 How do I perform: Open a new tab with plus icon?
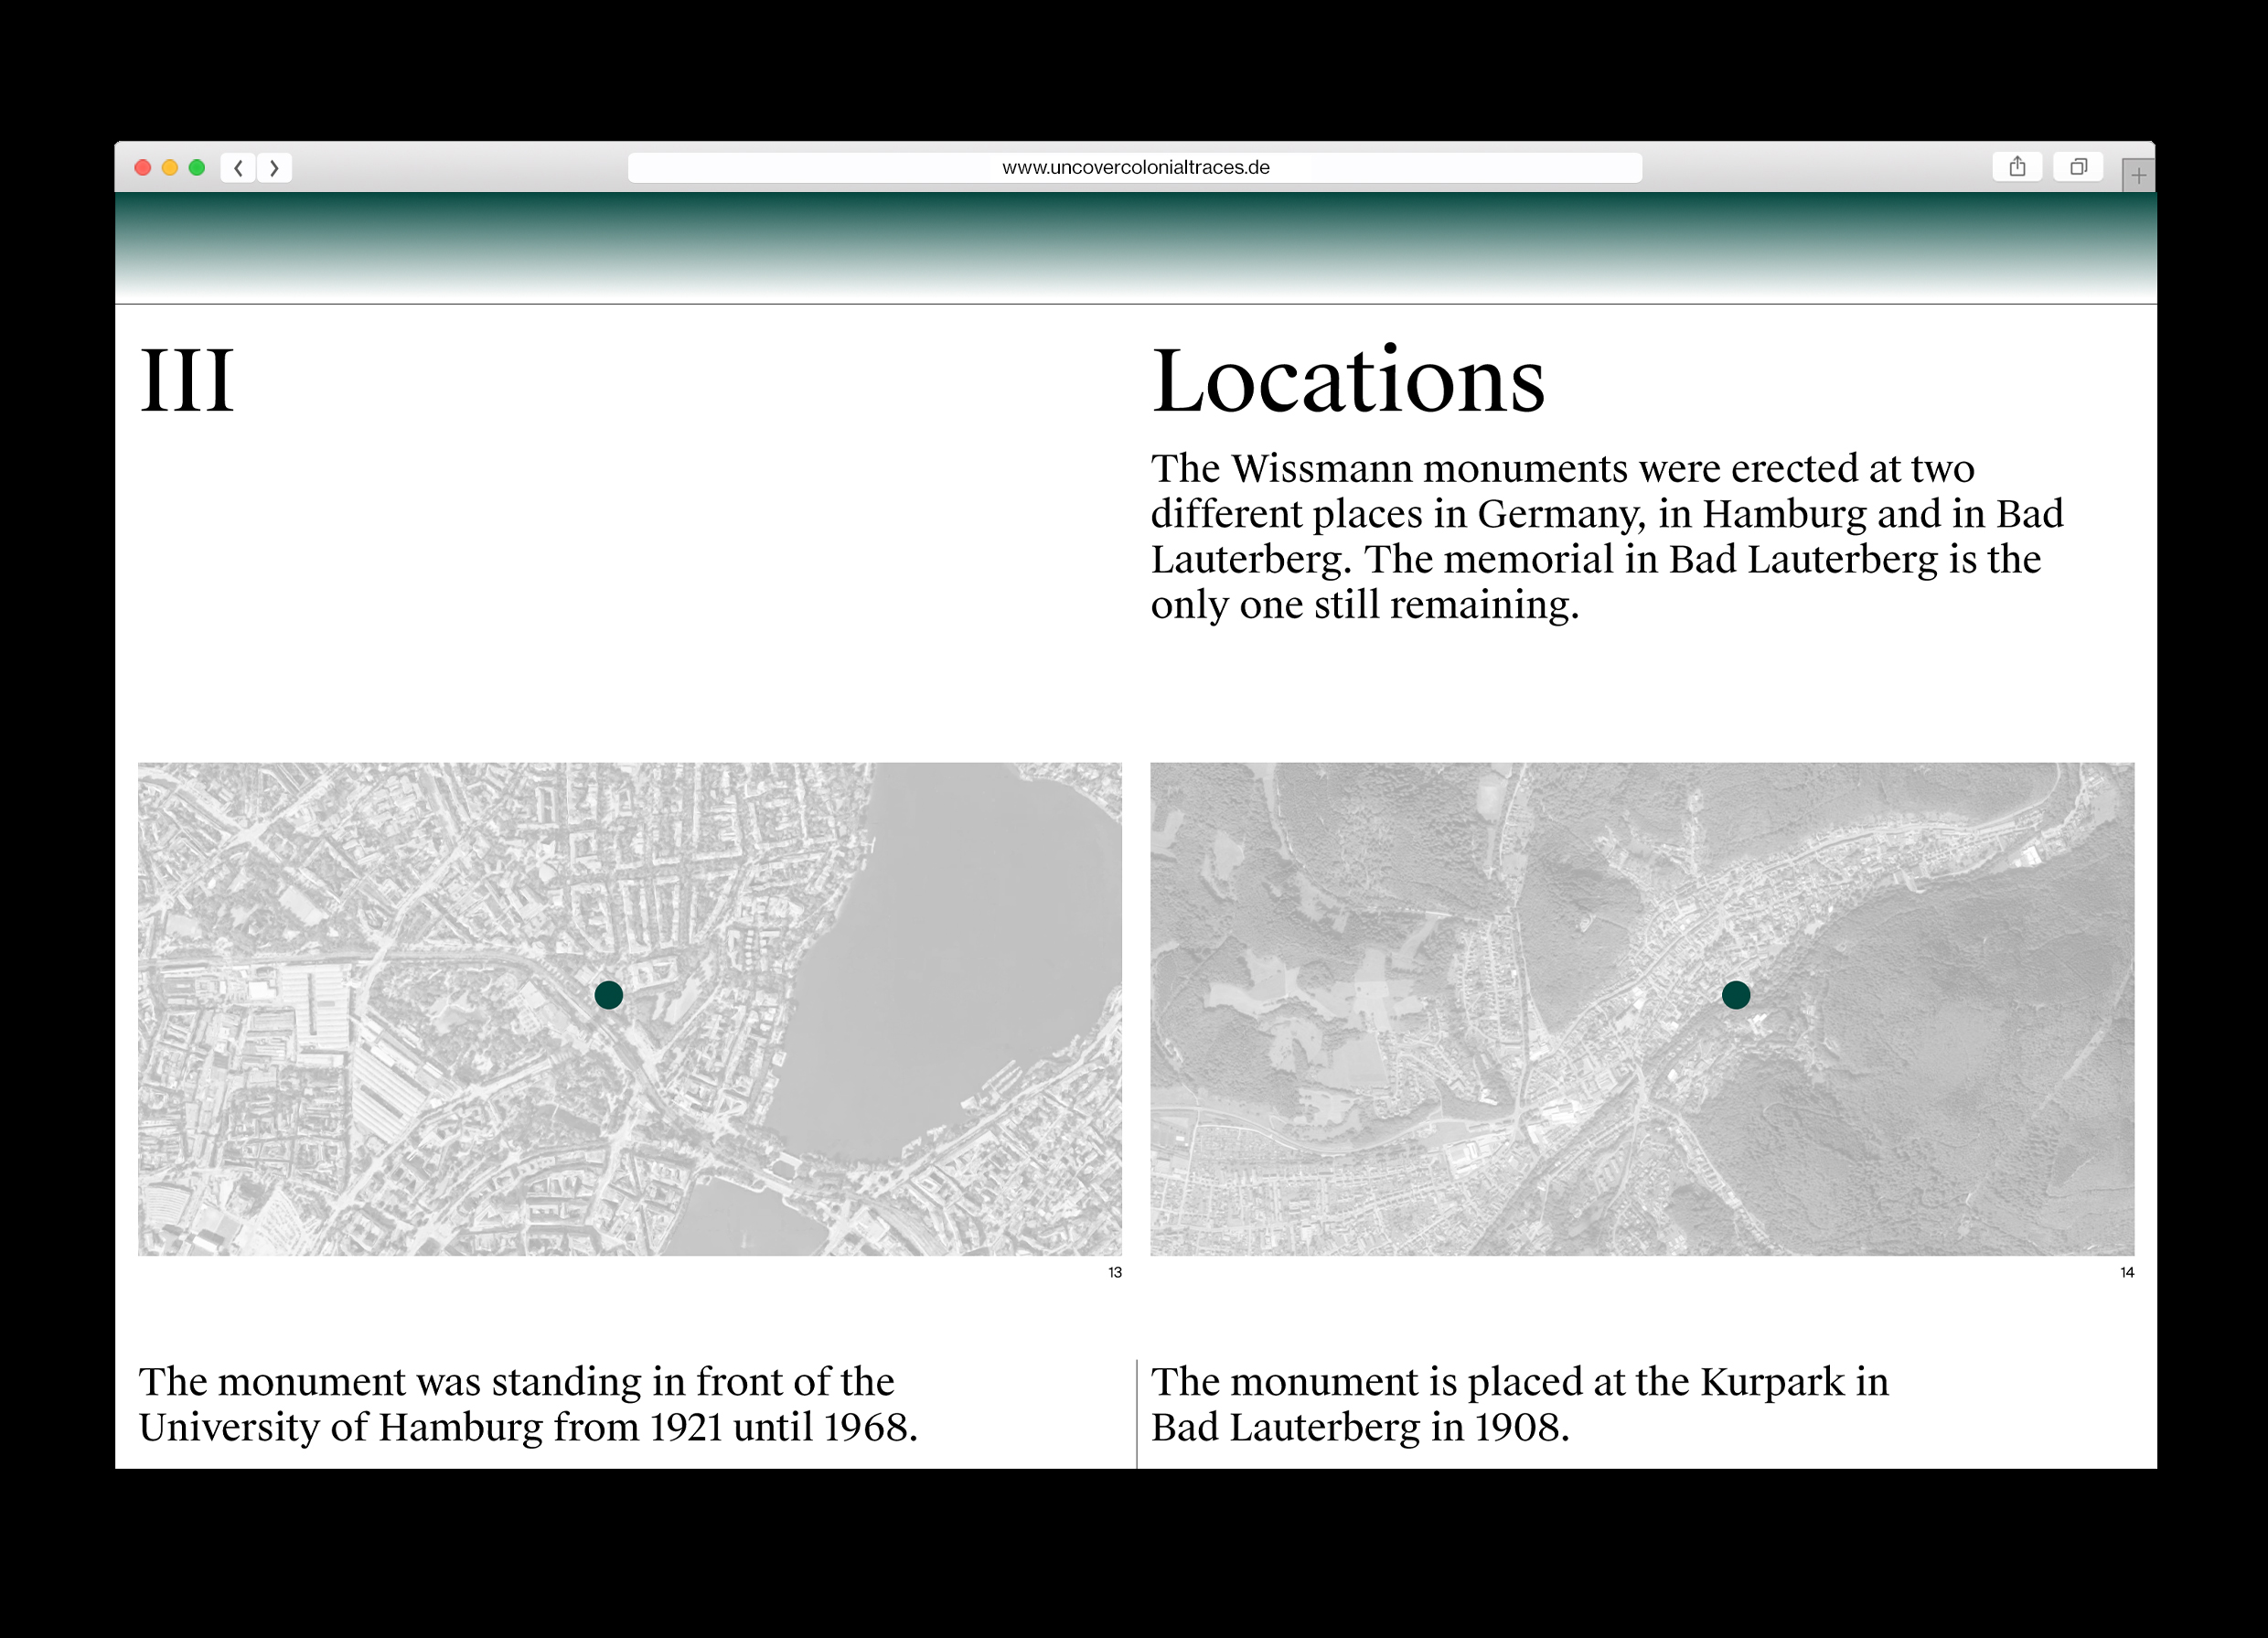pyautogui.click(x=2138, y=176)
